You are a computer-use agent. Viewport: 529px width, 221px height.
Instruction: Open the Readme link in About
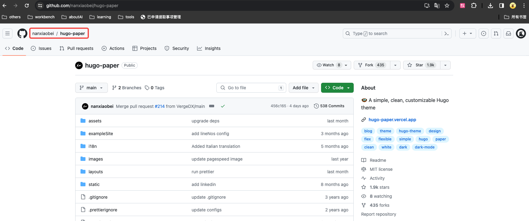[x=374, y=160]
